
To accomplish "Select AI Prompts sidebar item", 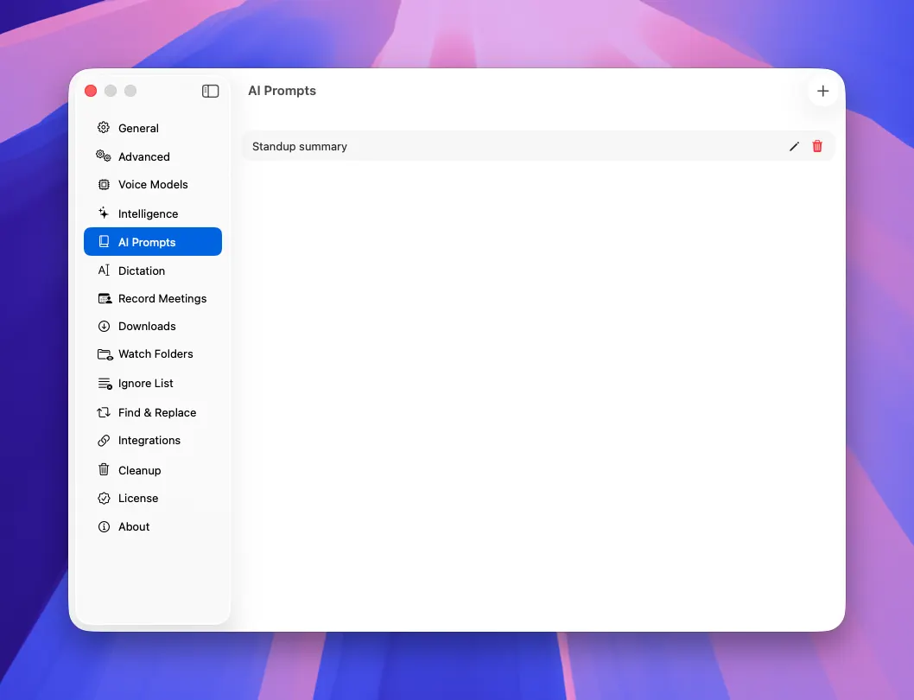I will [153, 241].
